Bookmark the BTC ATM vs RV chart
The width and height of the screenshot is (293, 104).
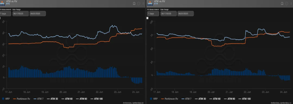tap(134, 3)
